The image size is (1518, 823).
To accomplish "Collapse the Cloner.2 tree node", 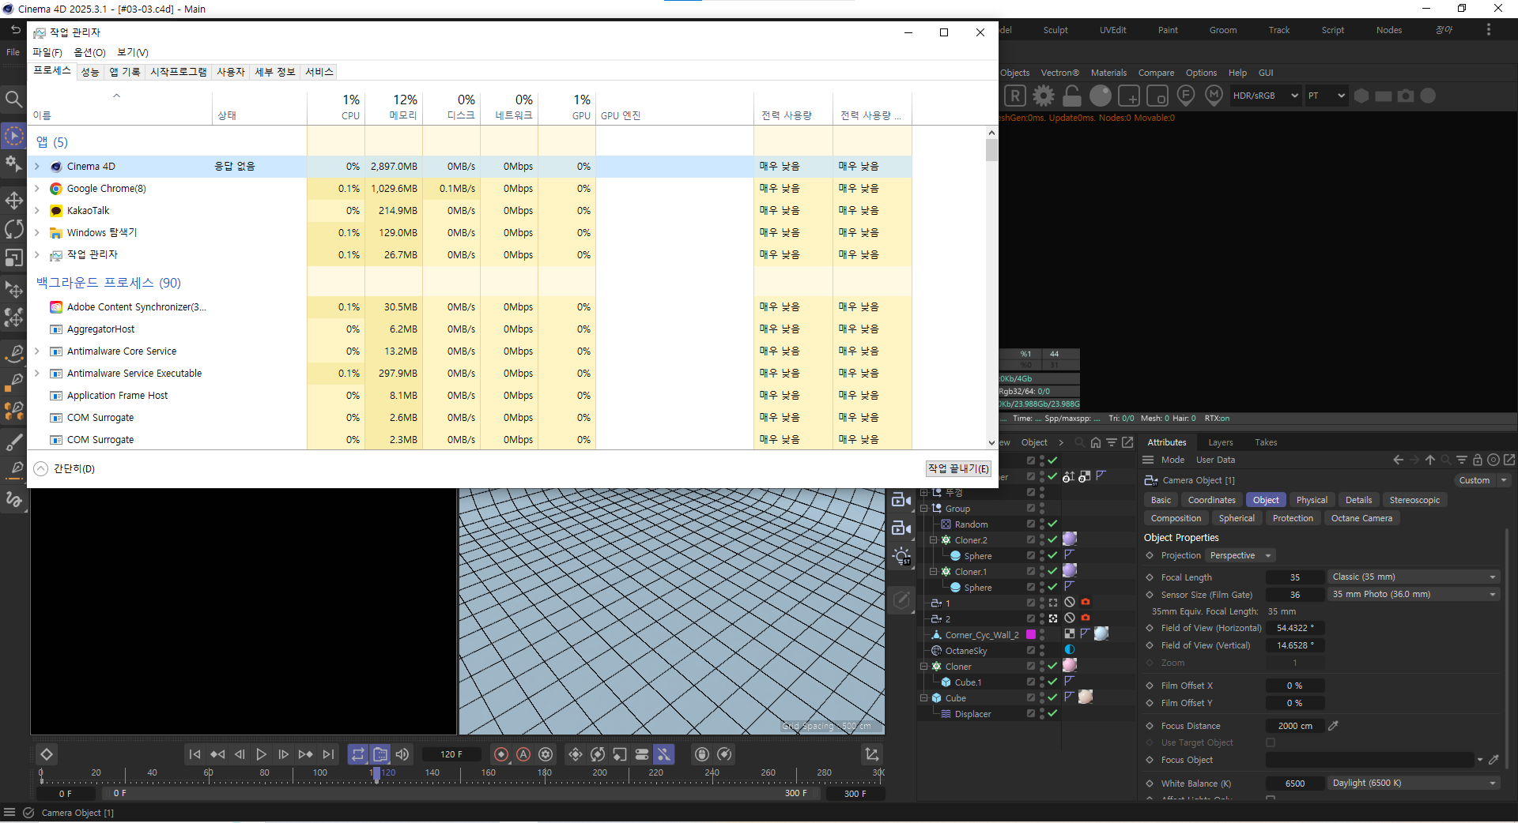I will coord(933,540).
